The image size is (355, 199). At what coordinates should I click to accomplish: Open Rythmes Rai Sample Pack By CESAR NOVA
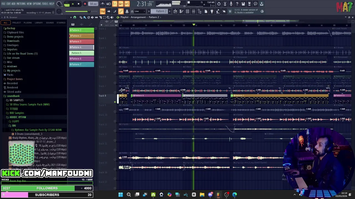click(x=38, y=130)
